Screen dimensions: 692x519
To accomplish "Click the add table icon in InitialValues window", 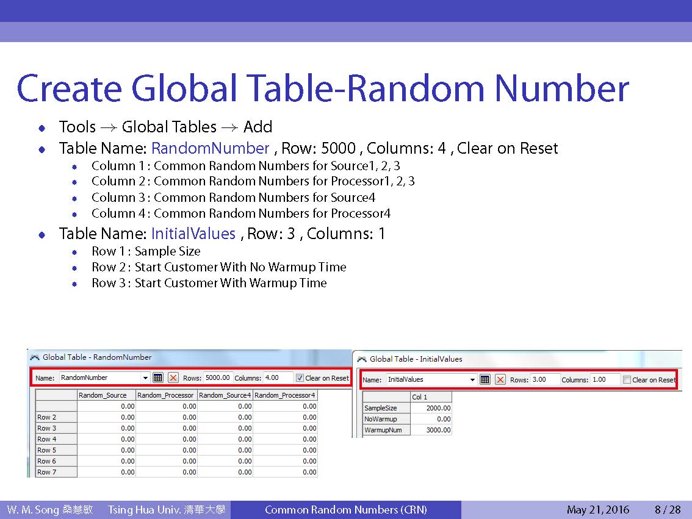I will [x=485, y=379].
